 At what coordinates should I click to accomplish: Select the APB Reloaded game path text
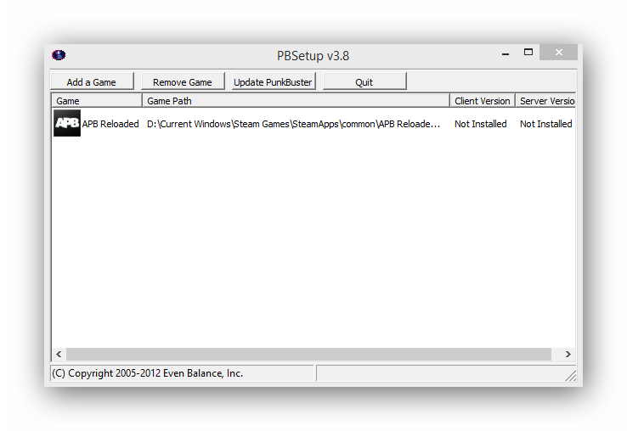click(x=293, y=124)
